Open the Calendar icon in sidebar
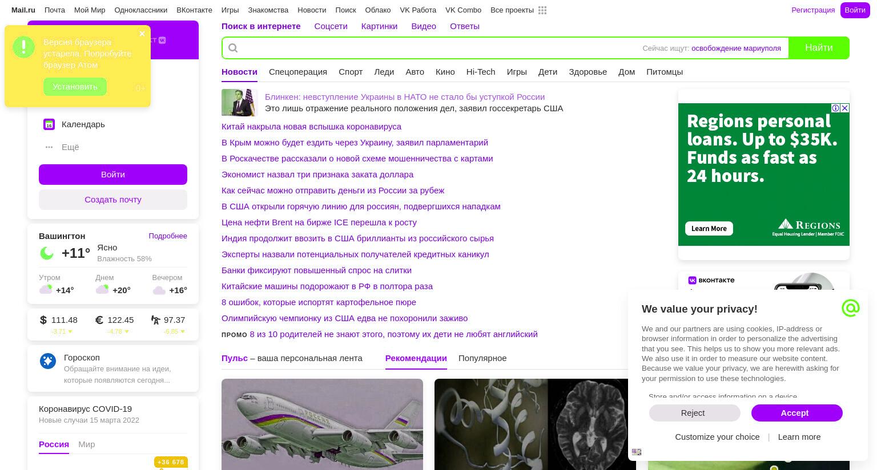Screen dimensions: 877x470 49,124
